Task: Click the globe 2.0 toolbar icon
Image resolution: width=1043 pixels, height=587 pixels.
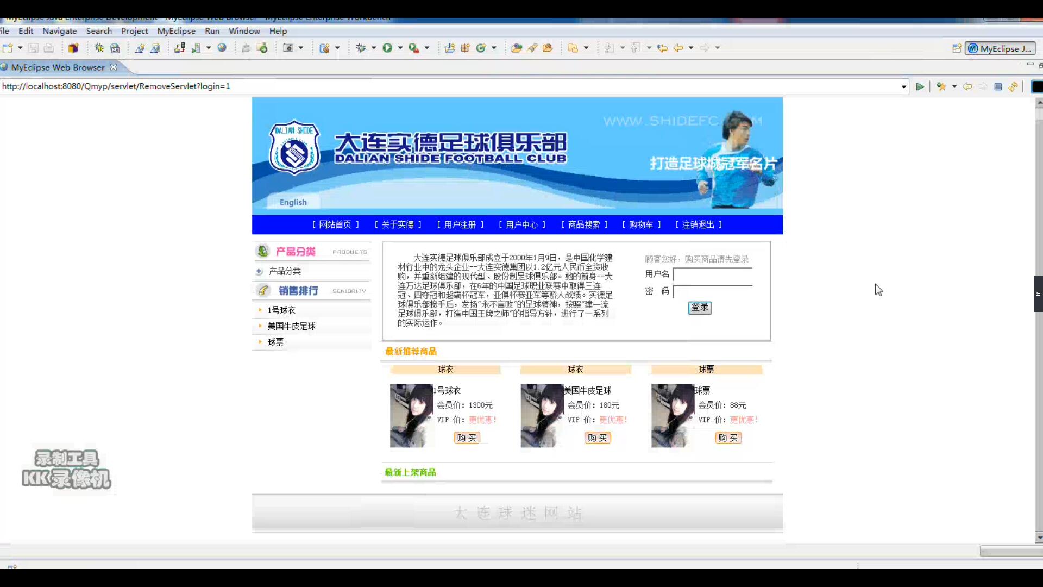Action: click(115, 48)
